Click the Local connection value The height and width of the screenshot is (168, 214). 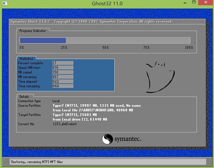56,101
